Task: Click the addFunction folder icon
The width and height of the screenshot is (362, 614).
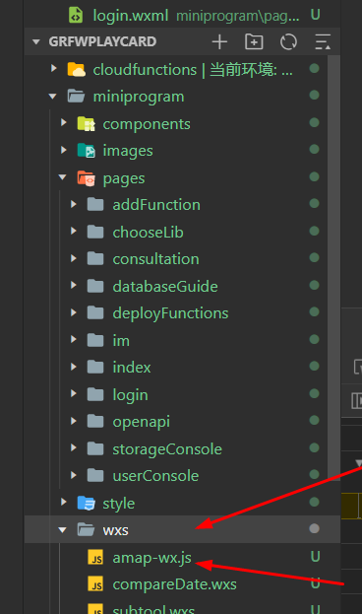Action: click(95, 204)
